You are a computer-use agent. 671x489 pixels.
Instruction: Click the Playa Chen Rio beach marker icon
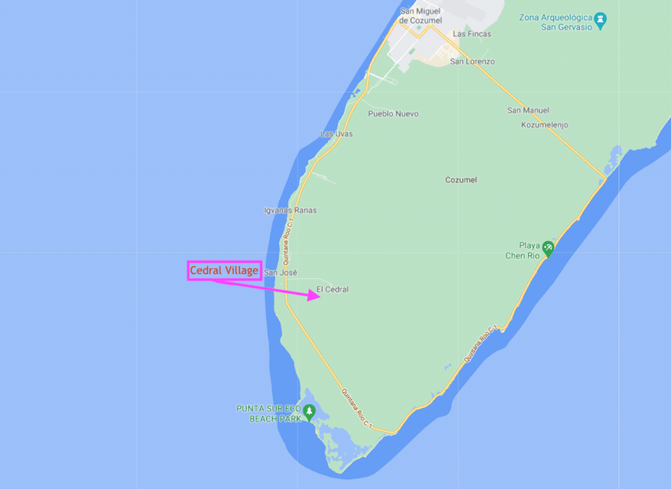tap(548, 249)
